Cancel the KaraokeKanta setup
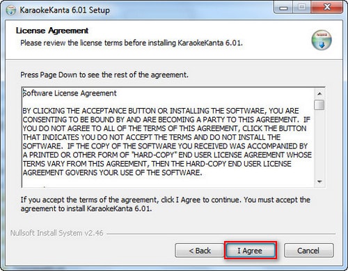The height and width of the screenshot is (271, 348). (309, 251)
